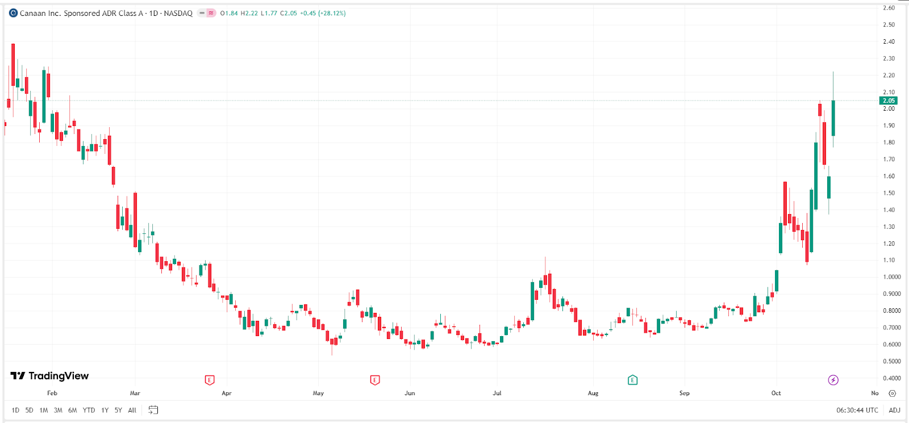Select the 5Y time range

click(118, 410)
